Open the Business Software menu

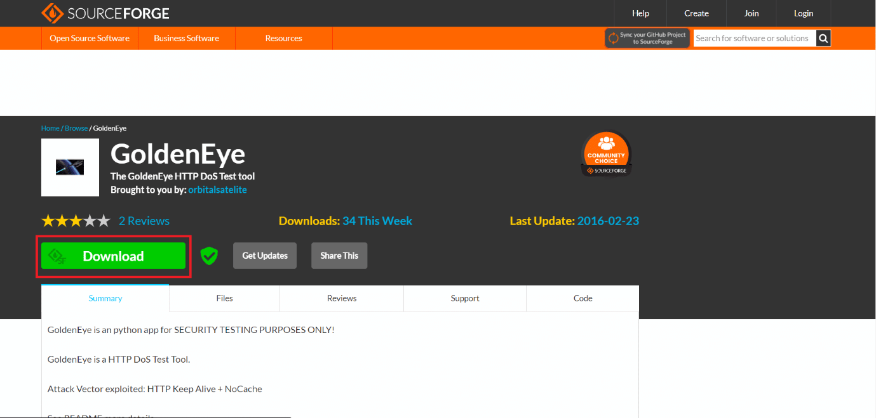(186, 38)
